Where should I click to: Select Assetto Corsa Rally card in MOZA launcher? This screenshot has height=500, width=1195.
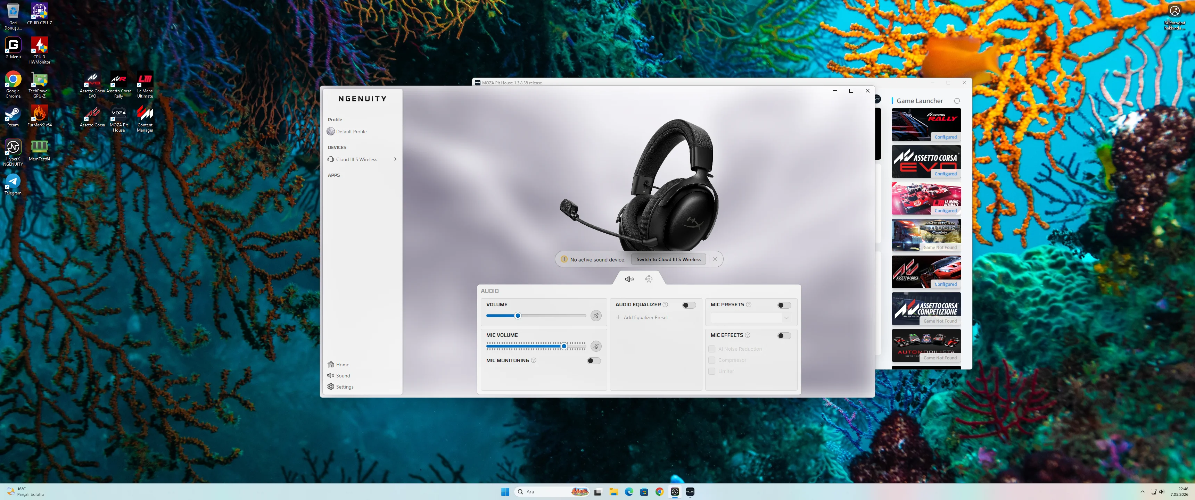[x=926, y=125]
